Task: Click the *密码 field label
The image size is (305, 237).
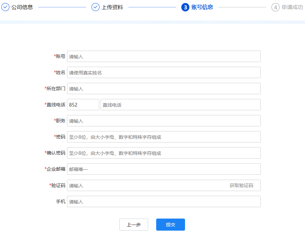Action: 60,137
